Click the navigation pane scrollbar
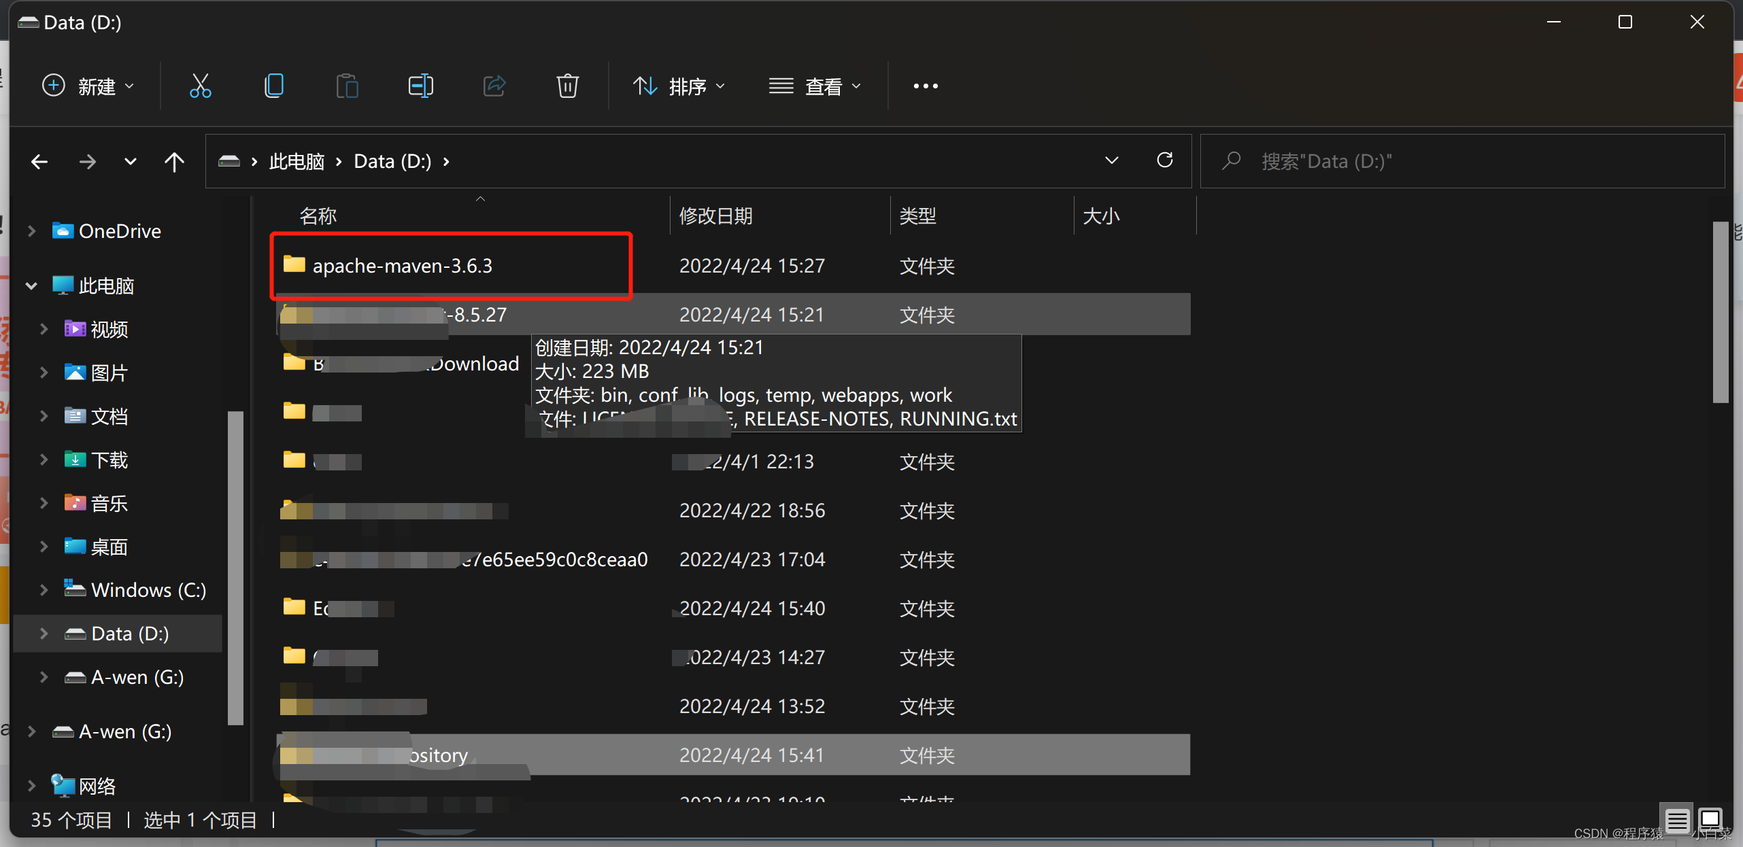Viewport: 1743px width, 847px height. pos(235,568)
